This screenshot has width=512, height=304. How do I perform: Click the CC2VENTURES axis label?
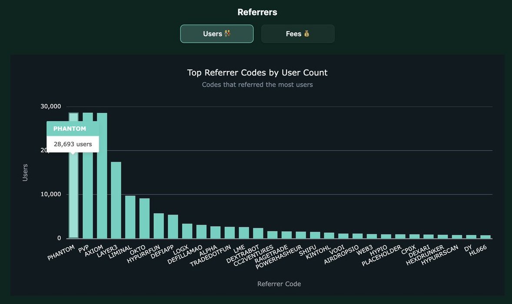(253, 256)
